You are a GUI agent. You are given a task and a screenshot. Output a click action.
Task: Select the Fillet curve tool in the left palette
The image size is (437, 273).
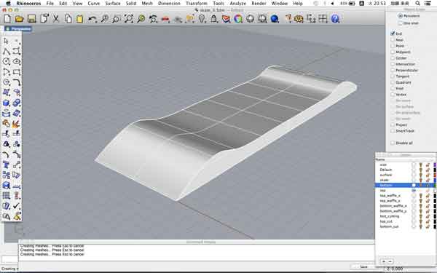tap(17, 82)
